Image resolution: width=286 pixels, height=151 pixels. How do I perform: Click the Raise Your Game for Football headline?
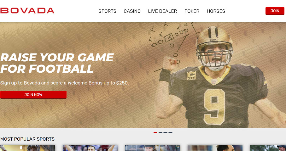(x=57, y=63)
